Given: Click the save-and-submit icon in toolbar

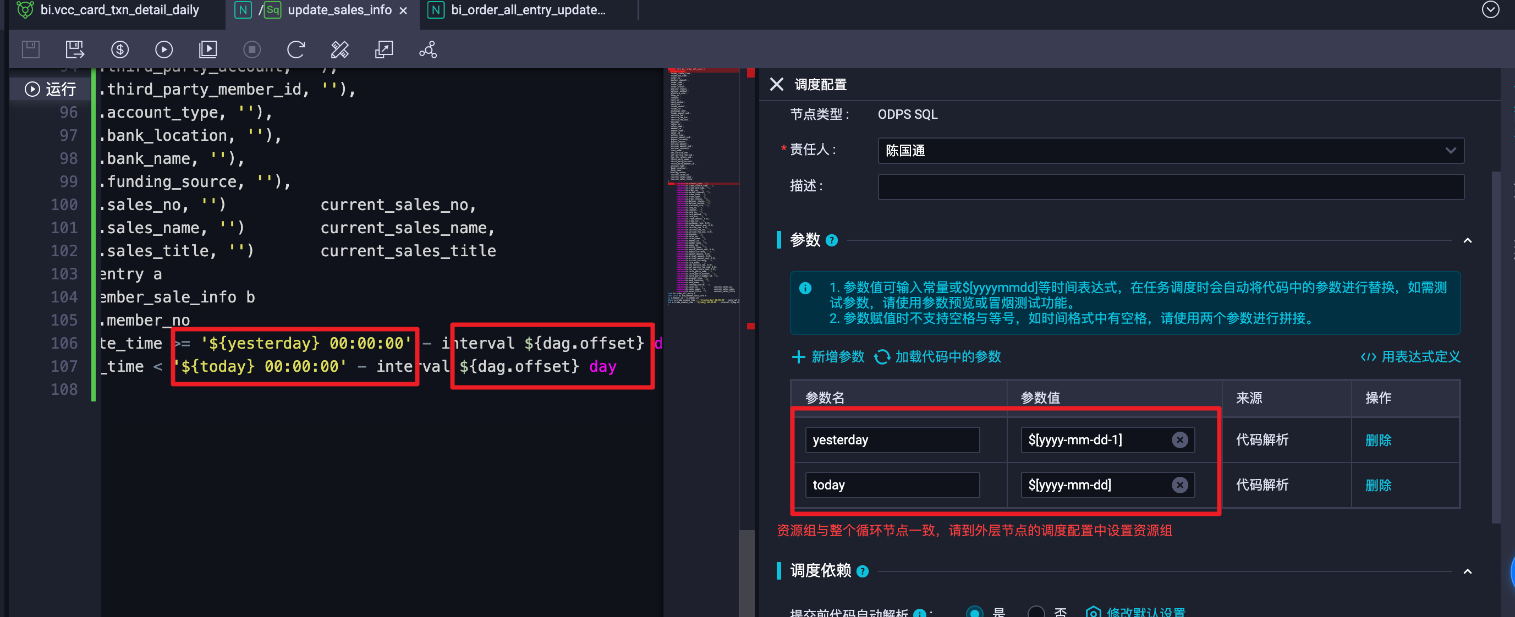Looking at the screenshot, I should tap(75, 49).
